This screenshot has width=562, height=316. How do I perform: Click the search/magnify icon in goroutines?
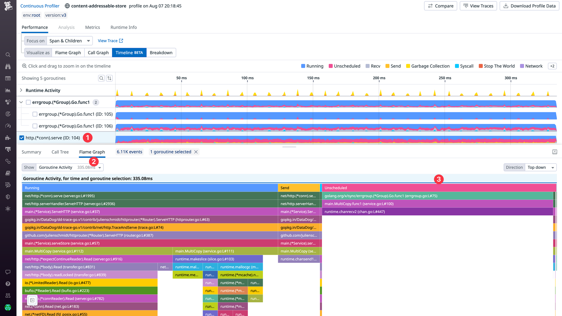tap(101, 78)
